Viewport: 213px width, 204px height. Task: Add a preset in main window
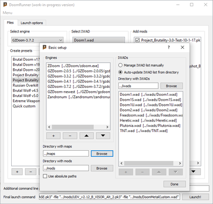(17, 172)
